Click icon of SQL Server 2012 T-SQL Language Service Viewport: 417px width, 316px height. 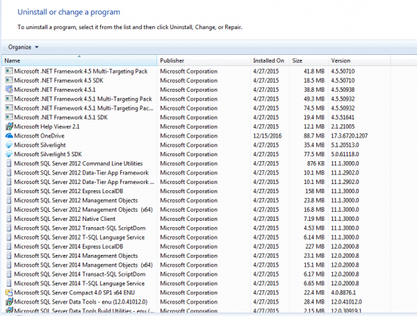coord(9,237)
